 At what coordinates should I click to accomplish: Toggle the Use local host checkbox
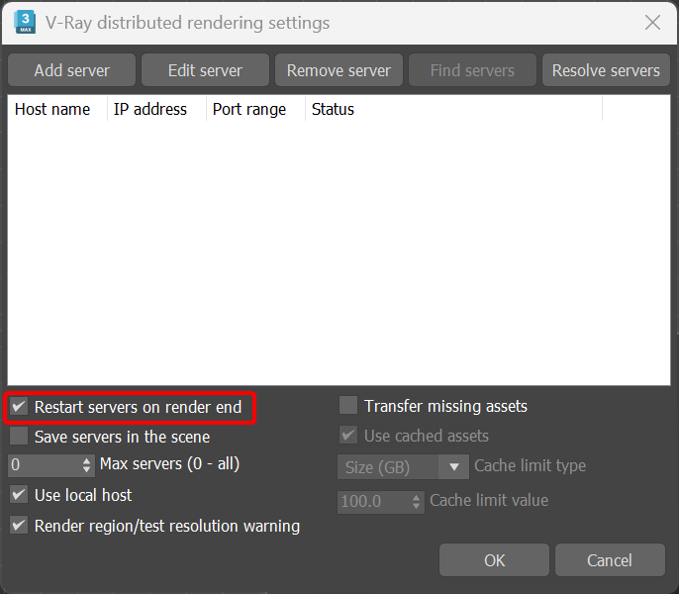(x=19, y=495)
